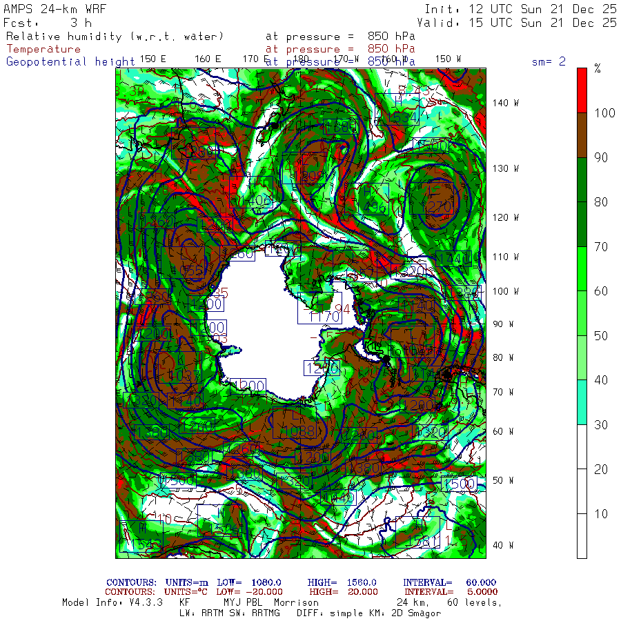The height and width of the screenshot is (621, 621).
Task: Click the blue "Geopotential height" label
Action: (70, 62)
